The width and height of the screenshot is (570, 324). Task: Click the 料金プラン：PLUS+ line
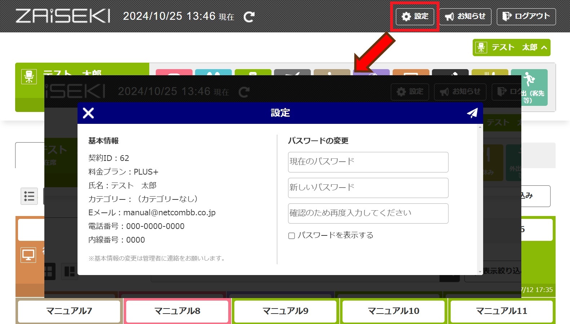(123, 172)
